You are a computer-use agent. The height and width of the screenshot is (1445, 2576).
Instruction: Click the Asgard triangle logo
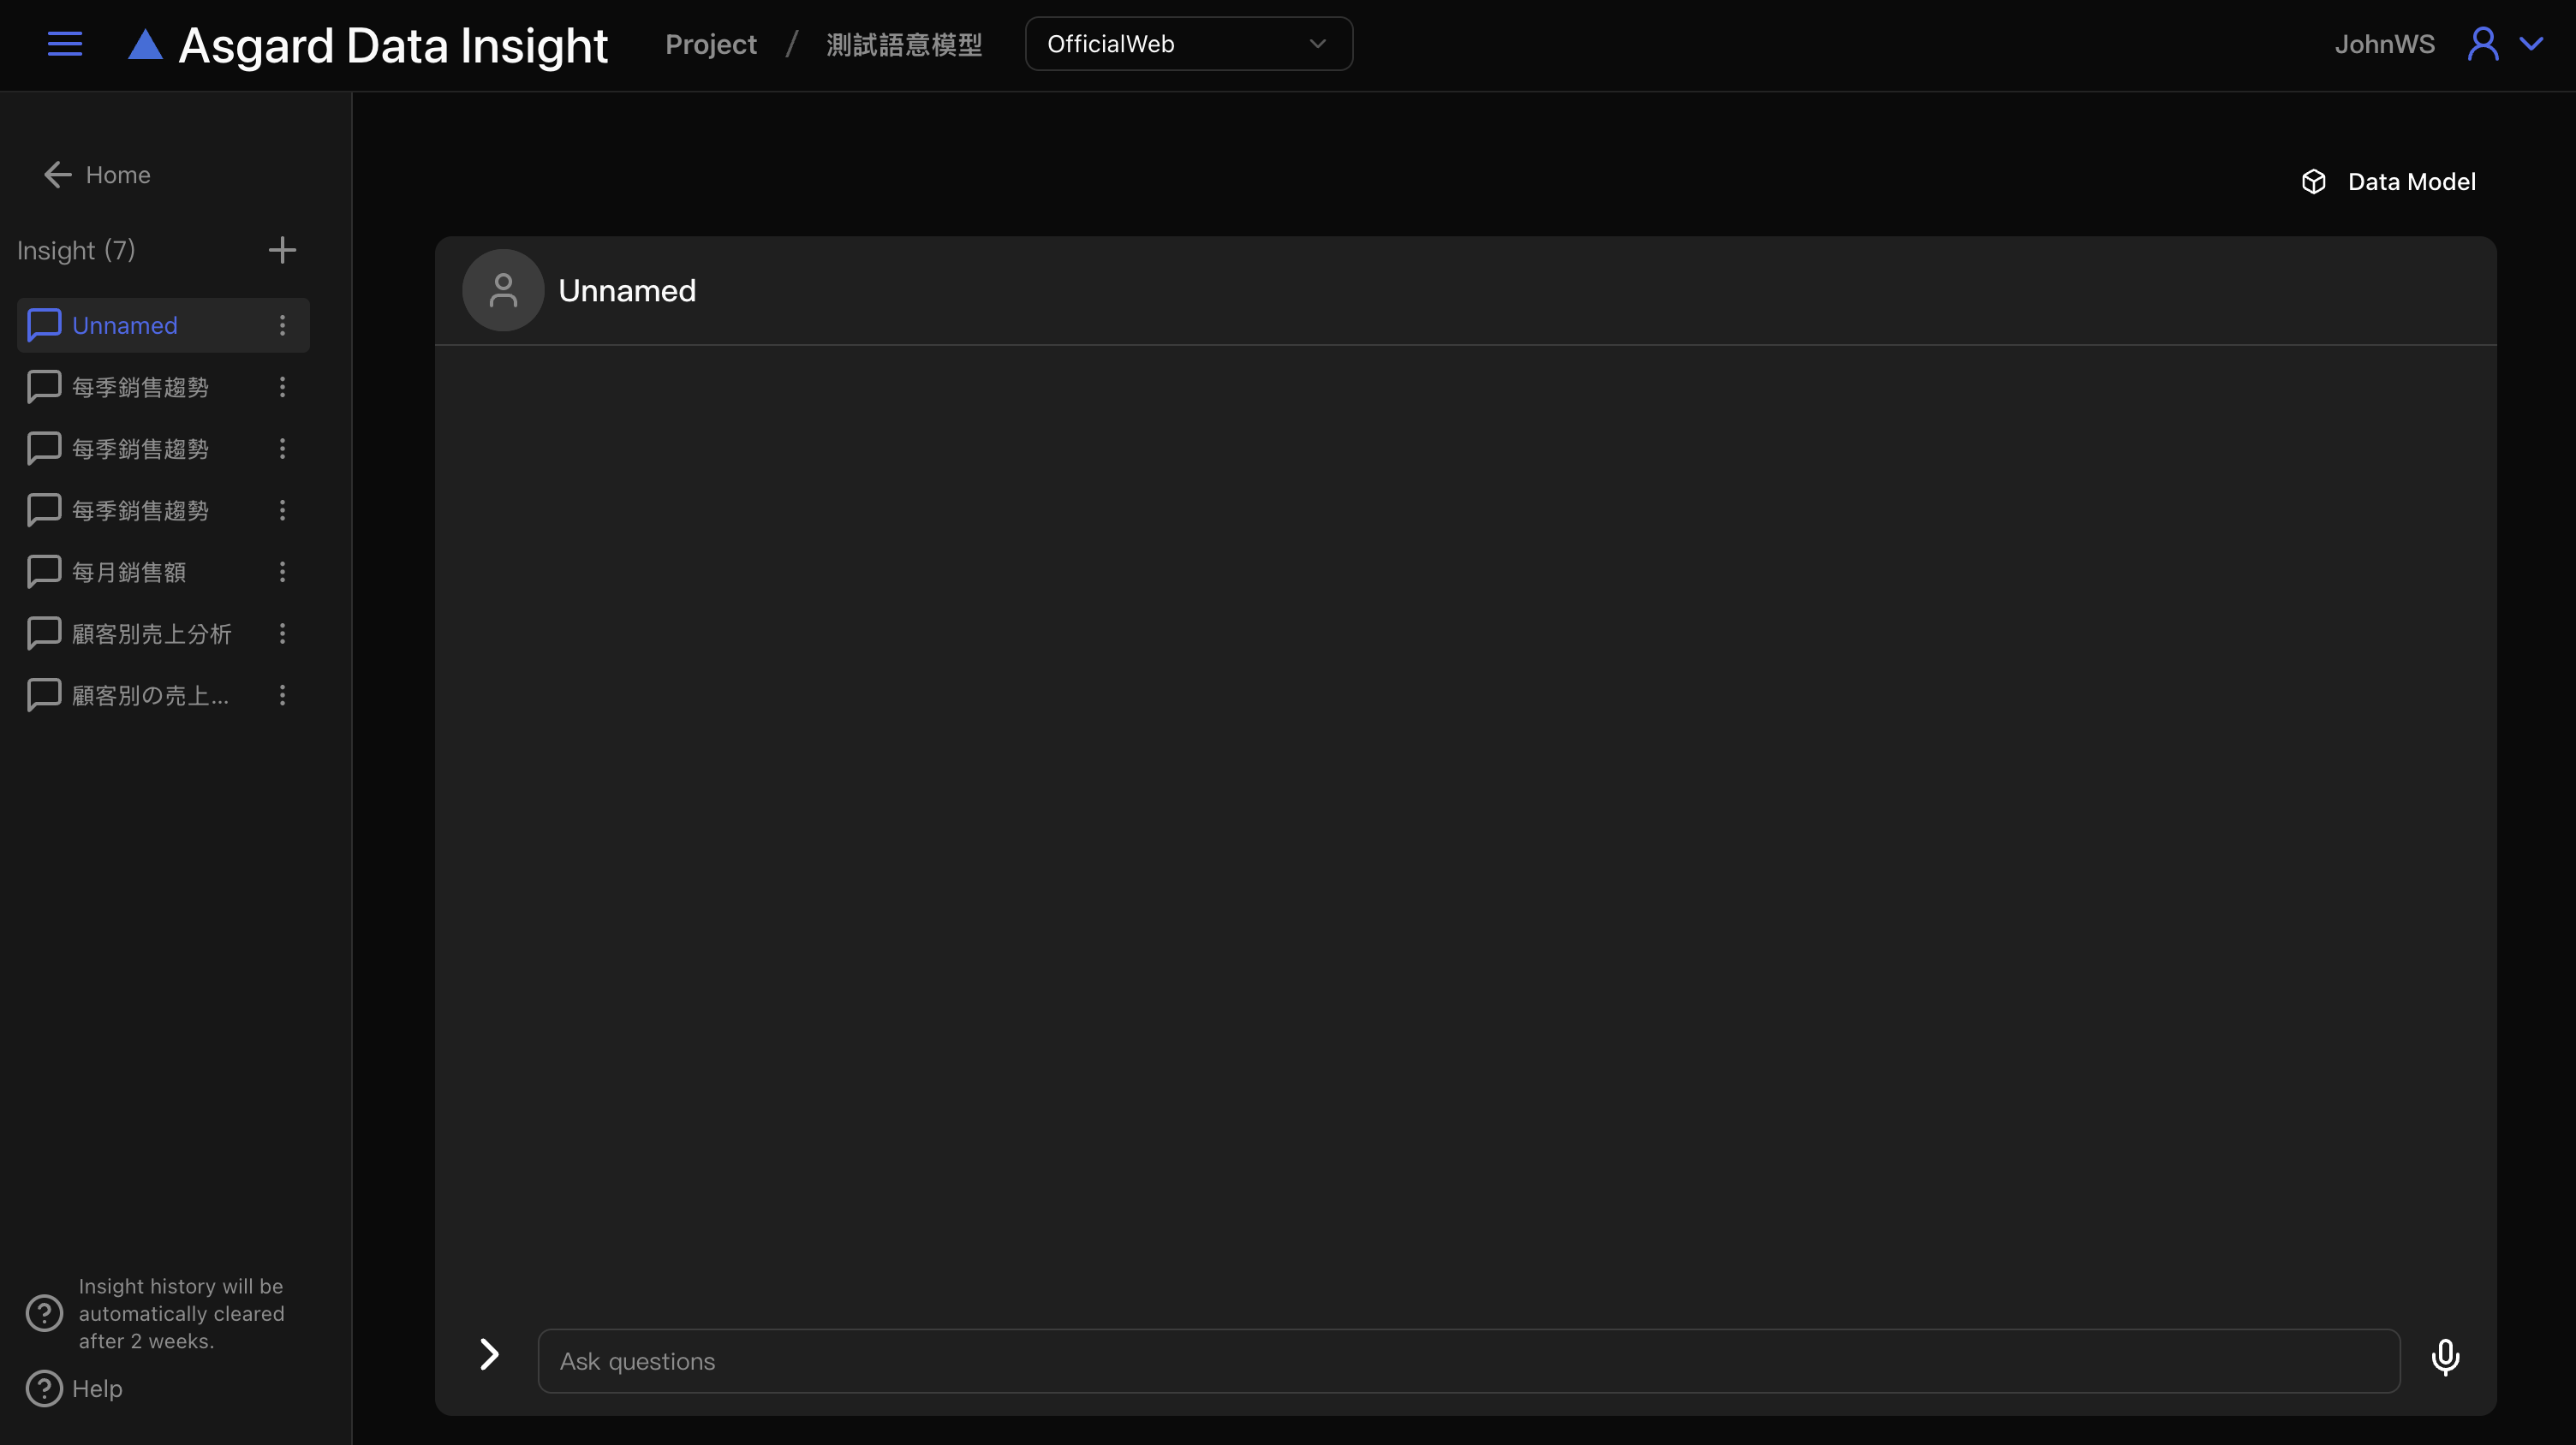[x=145, y=45]
